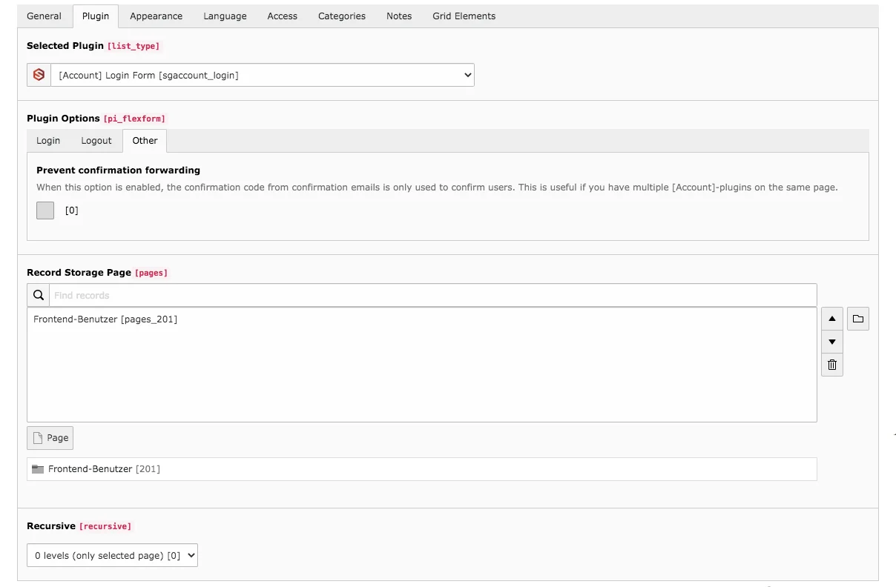Click inside the Find records input field
896x587 pixels.
click(297, 295)
